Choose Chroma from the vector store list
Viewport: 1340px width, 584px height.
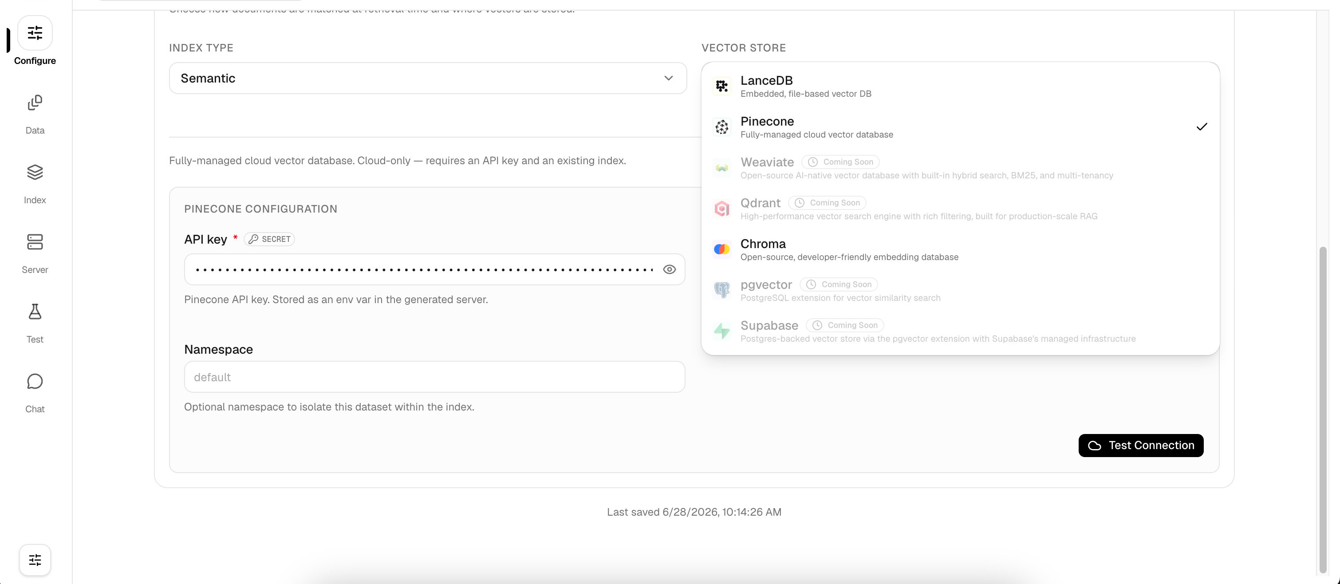[x=960, y=249]
